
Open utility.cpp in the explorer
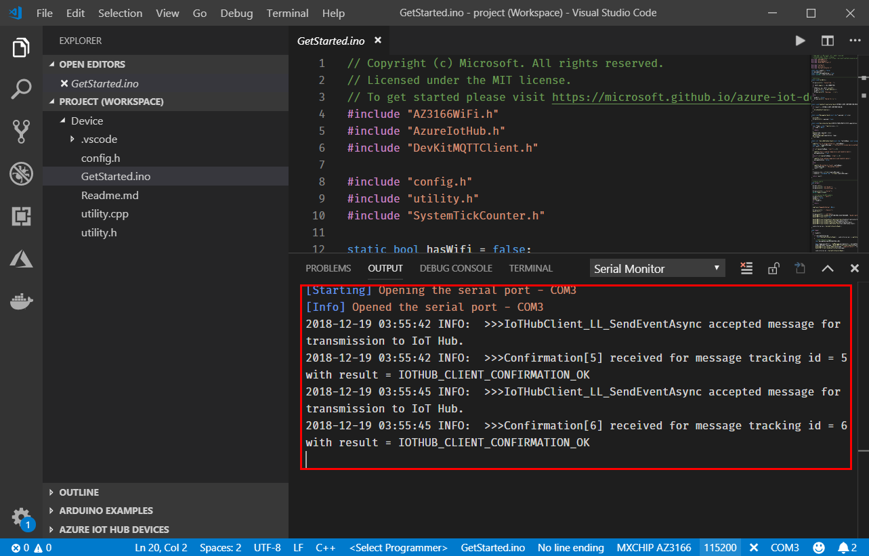point(165,214)
